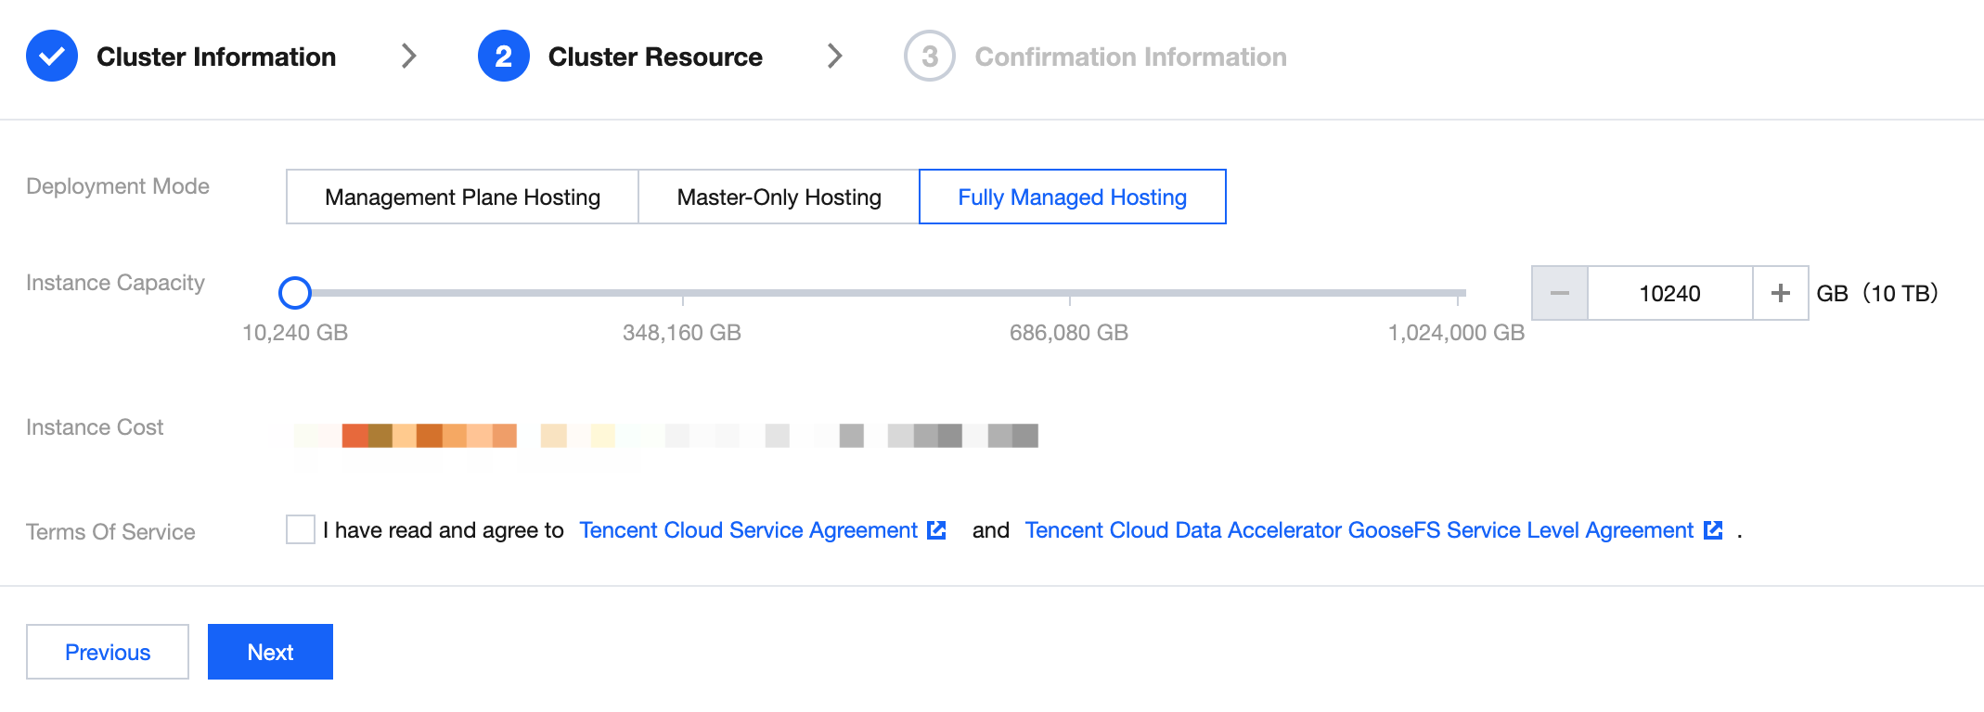The height and width of the screenshot is (712, 1984).
Task: Check the Terms of Service agreement box
Action: coord(301,530)
